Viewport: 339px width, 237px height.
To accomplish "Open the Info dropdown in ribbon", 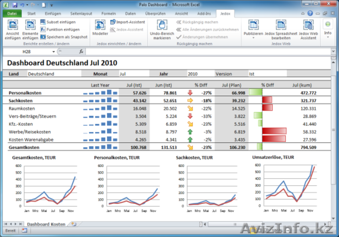I will pyautogui.click(x=328, y=37).
